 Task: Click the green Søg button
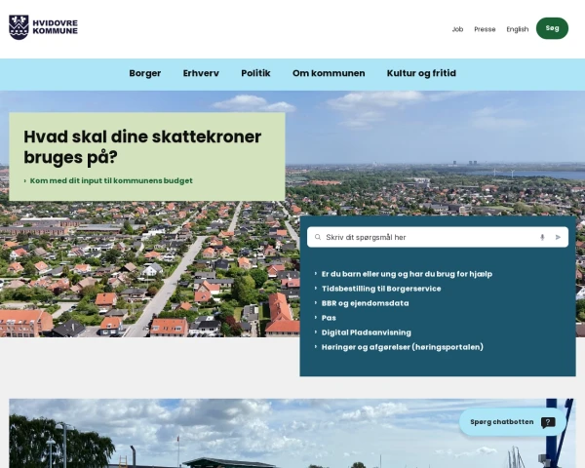(x=552, y=28)
